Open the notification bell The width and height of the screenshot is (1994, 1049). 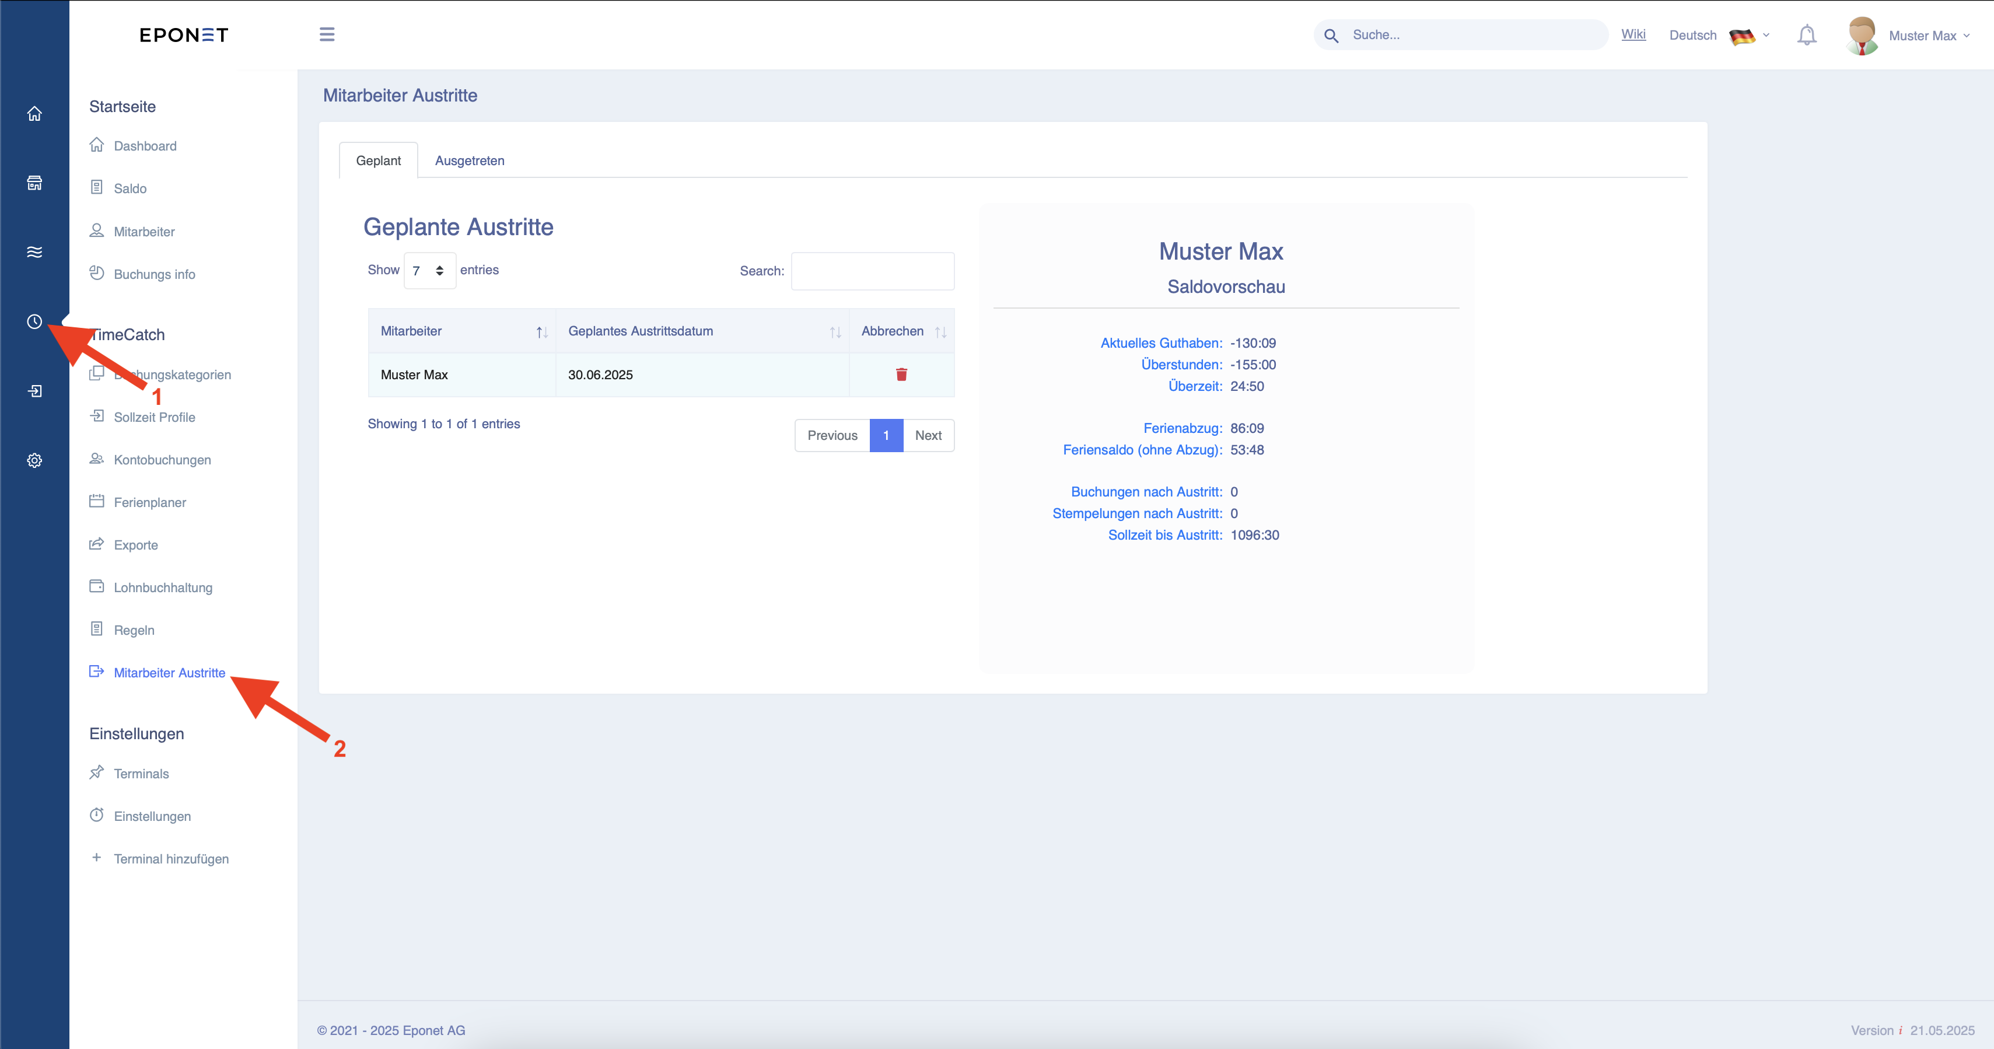tap(1806, 35)
